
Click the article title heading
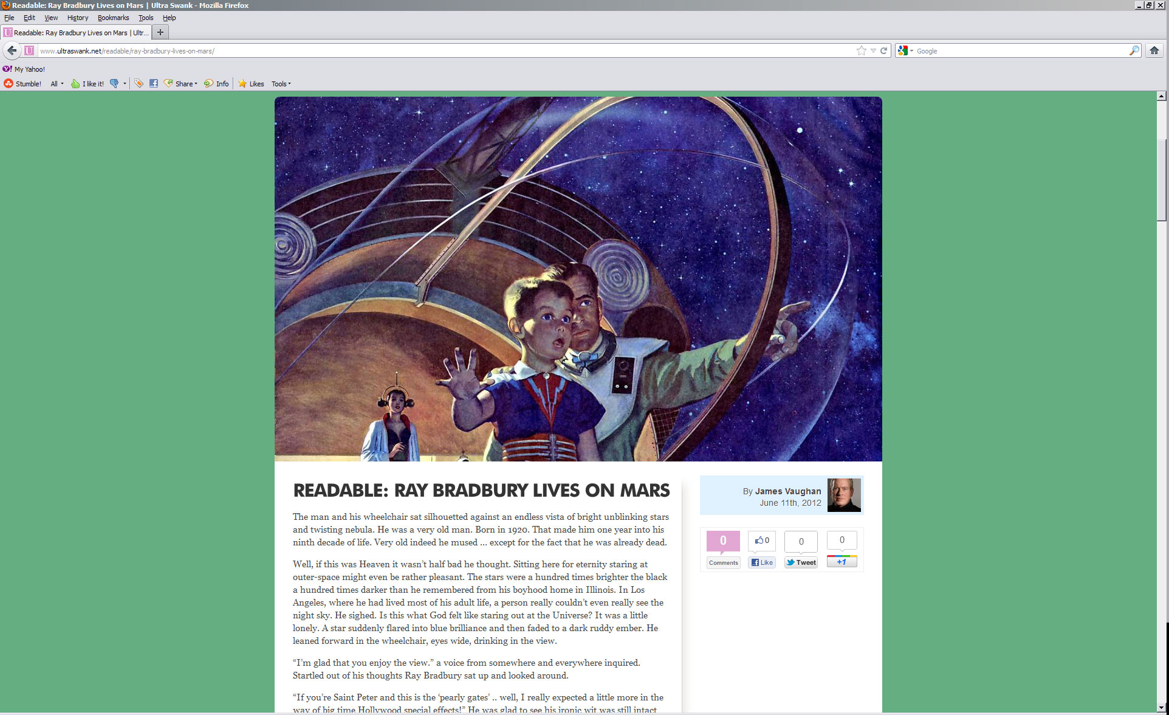point(481,491)
